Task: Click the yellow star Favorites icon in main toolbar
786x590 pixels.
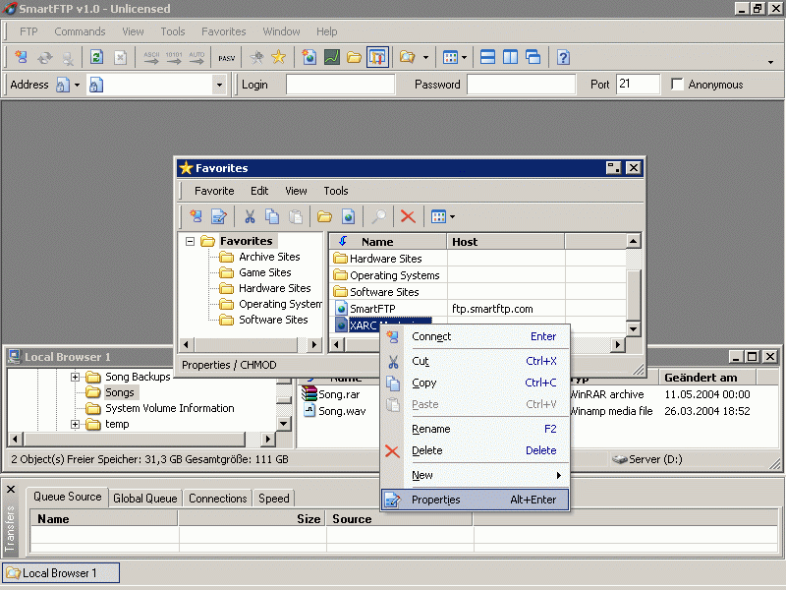Action: [x=278, y=57]
